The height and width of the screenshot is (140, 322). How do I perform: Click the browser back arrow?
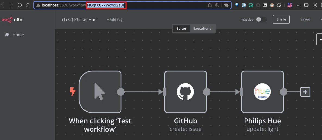3,5
